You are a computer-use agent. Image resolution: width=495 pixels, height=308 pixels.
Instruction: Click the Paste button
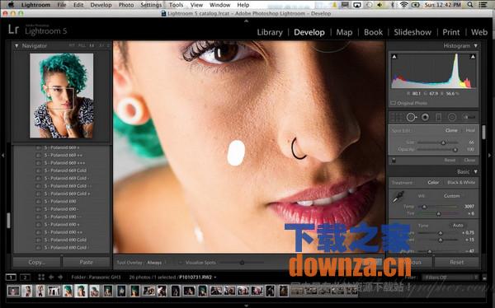(x=86, y=262)
